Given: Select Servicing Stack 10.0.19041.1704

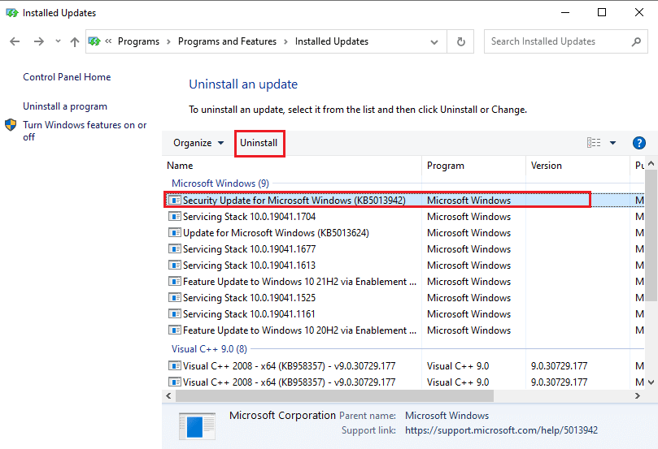Looking at the screenshot, I should 403,217.
